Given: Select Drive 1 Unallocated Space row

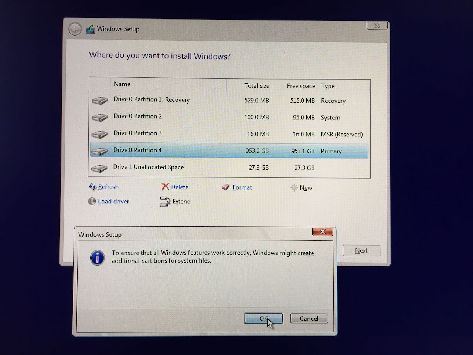Looking at the screenshot, I should (x=229, y=168).
